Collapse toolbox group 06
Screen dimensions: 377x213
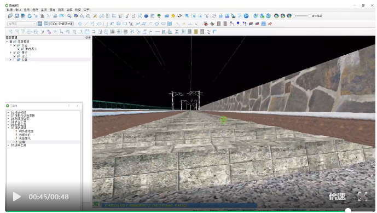(8, 128)
